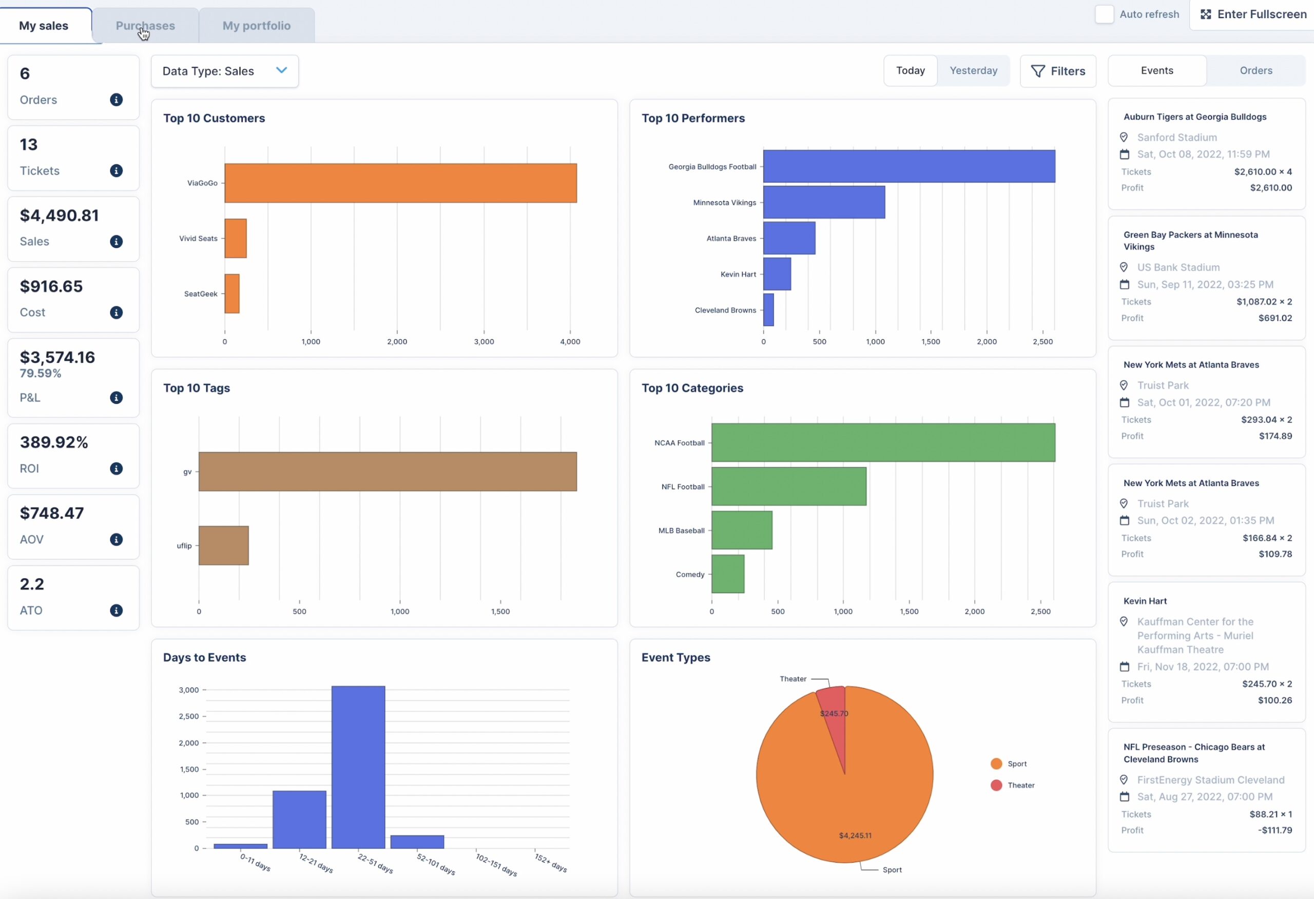Click the info icon next to AOV
The width and height of the screenshot is (1314, 899).
(x=116, y=539)
